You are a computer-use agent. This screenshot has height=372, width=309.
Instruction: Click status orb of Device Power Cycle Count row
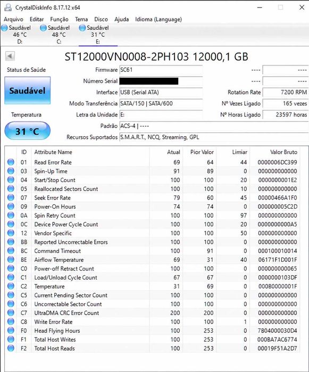[11, 224]
